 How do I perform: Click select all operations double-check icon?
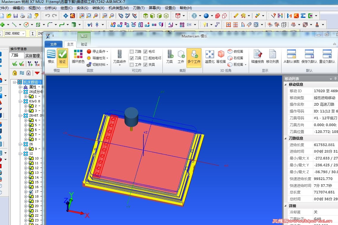[x=15, y=64]
